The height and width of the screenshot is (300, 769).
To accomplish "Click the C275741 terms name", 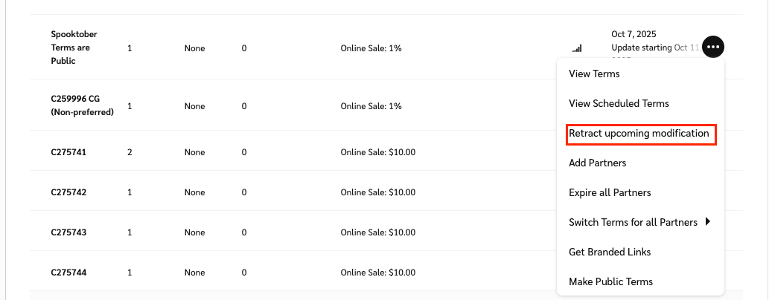I will (x=68, y=152).
